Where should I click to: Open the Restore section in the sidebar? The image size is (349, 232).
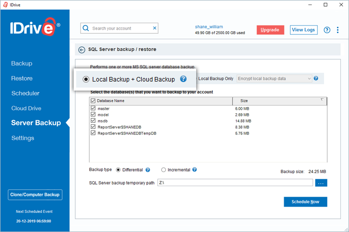(x=22, y=79)
